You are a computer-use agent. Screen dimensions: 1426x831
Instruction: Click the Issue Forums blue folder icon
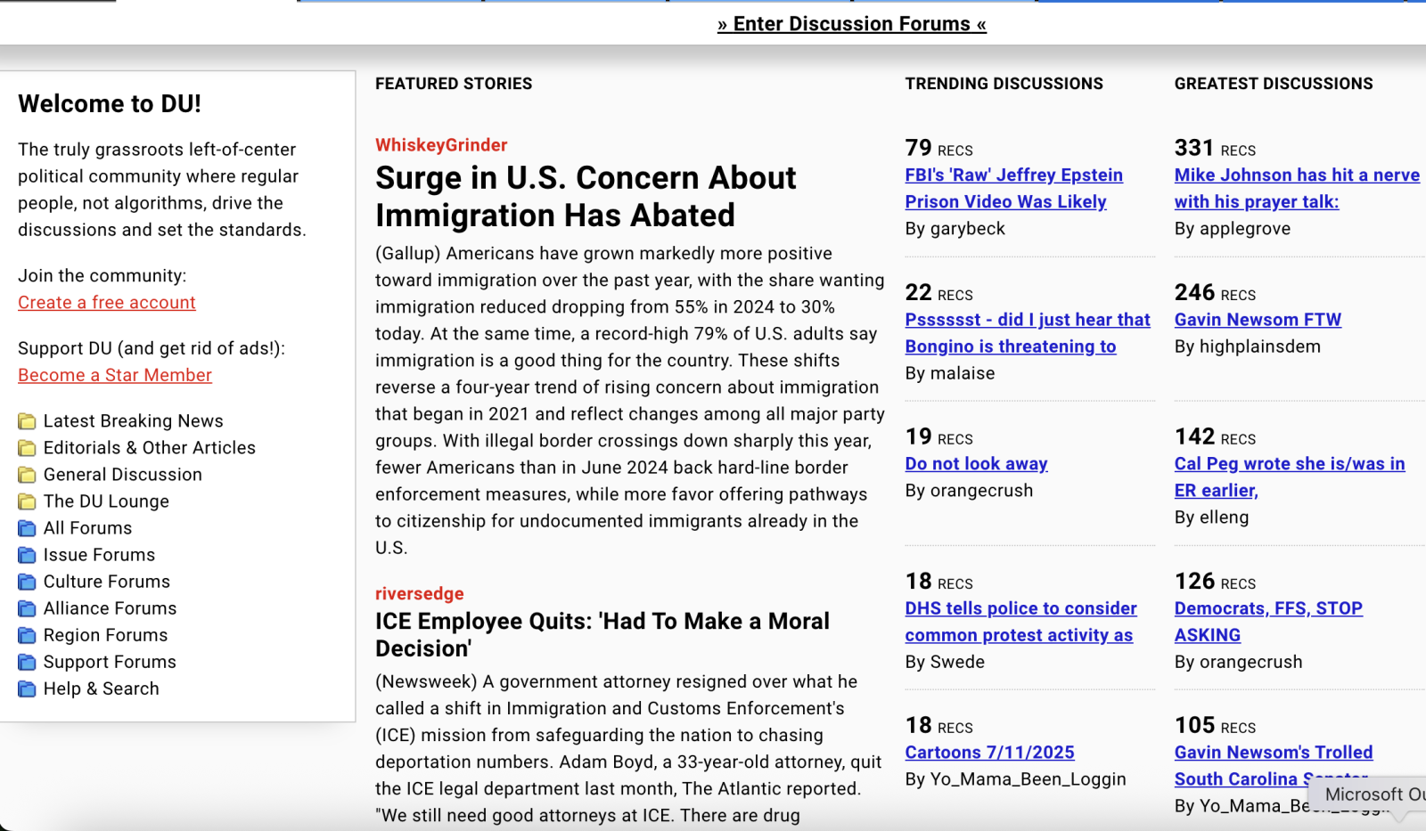tap(28, 555)
